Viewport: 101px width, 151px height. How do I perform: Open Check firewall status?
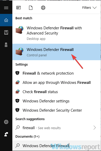point(57,92)
